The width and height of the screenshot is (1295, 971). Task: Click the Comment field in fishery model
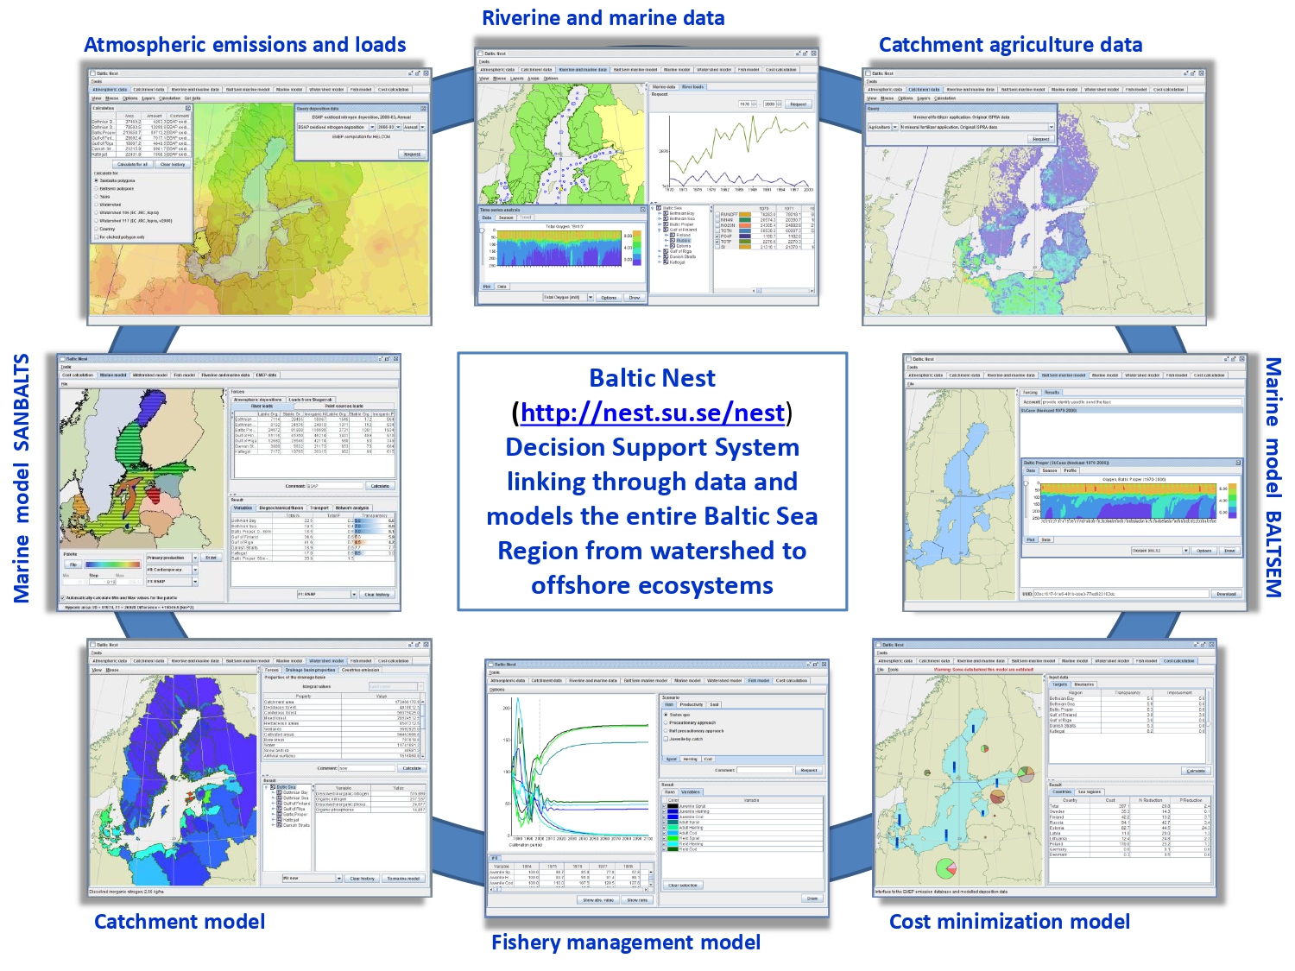click(x=763, y=770)
